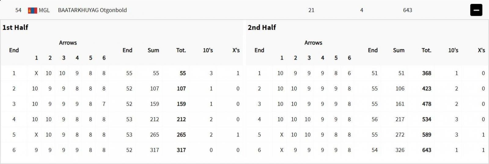Click the X's column header in 2nd Half

(481, 50)
